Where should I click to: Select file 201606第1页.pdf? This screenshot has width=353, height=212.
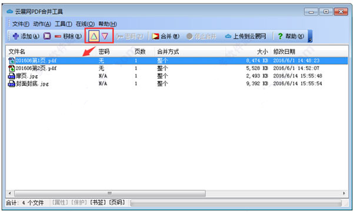[36, 60]
